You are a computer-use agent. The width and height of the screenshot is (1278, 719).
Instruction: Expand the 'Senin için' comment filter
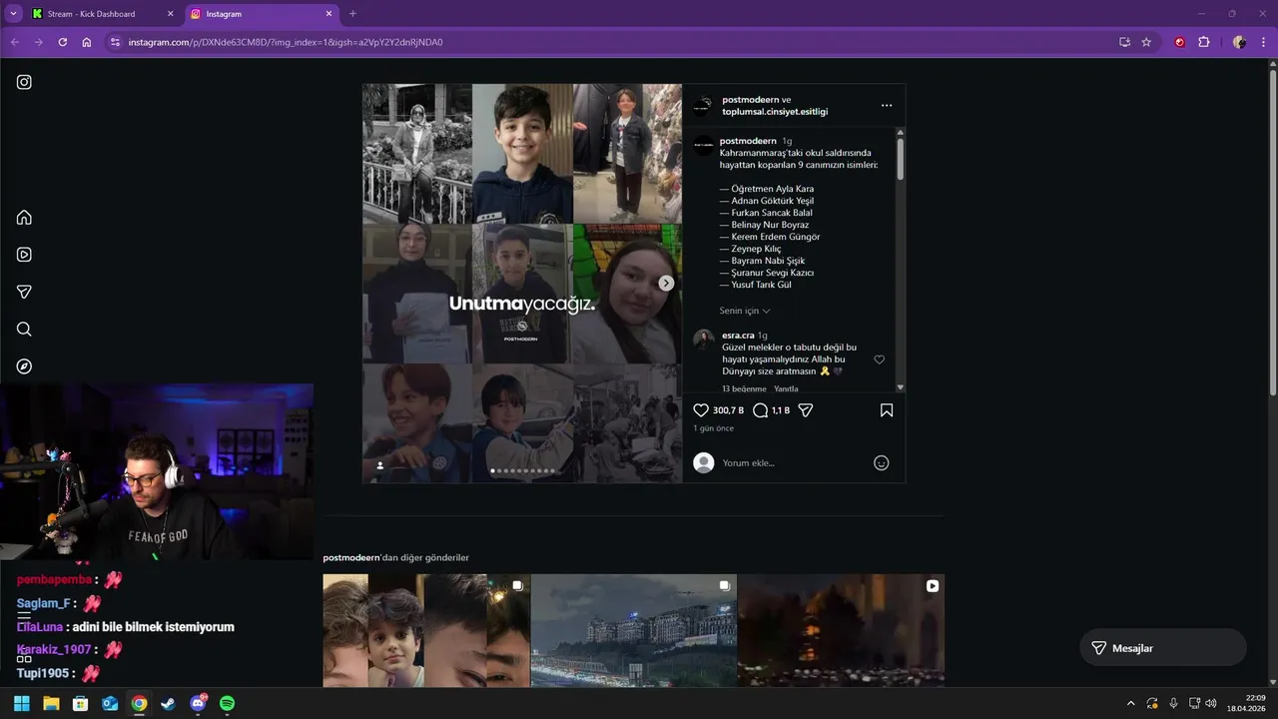pos(745,311)
